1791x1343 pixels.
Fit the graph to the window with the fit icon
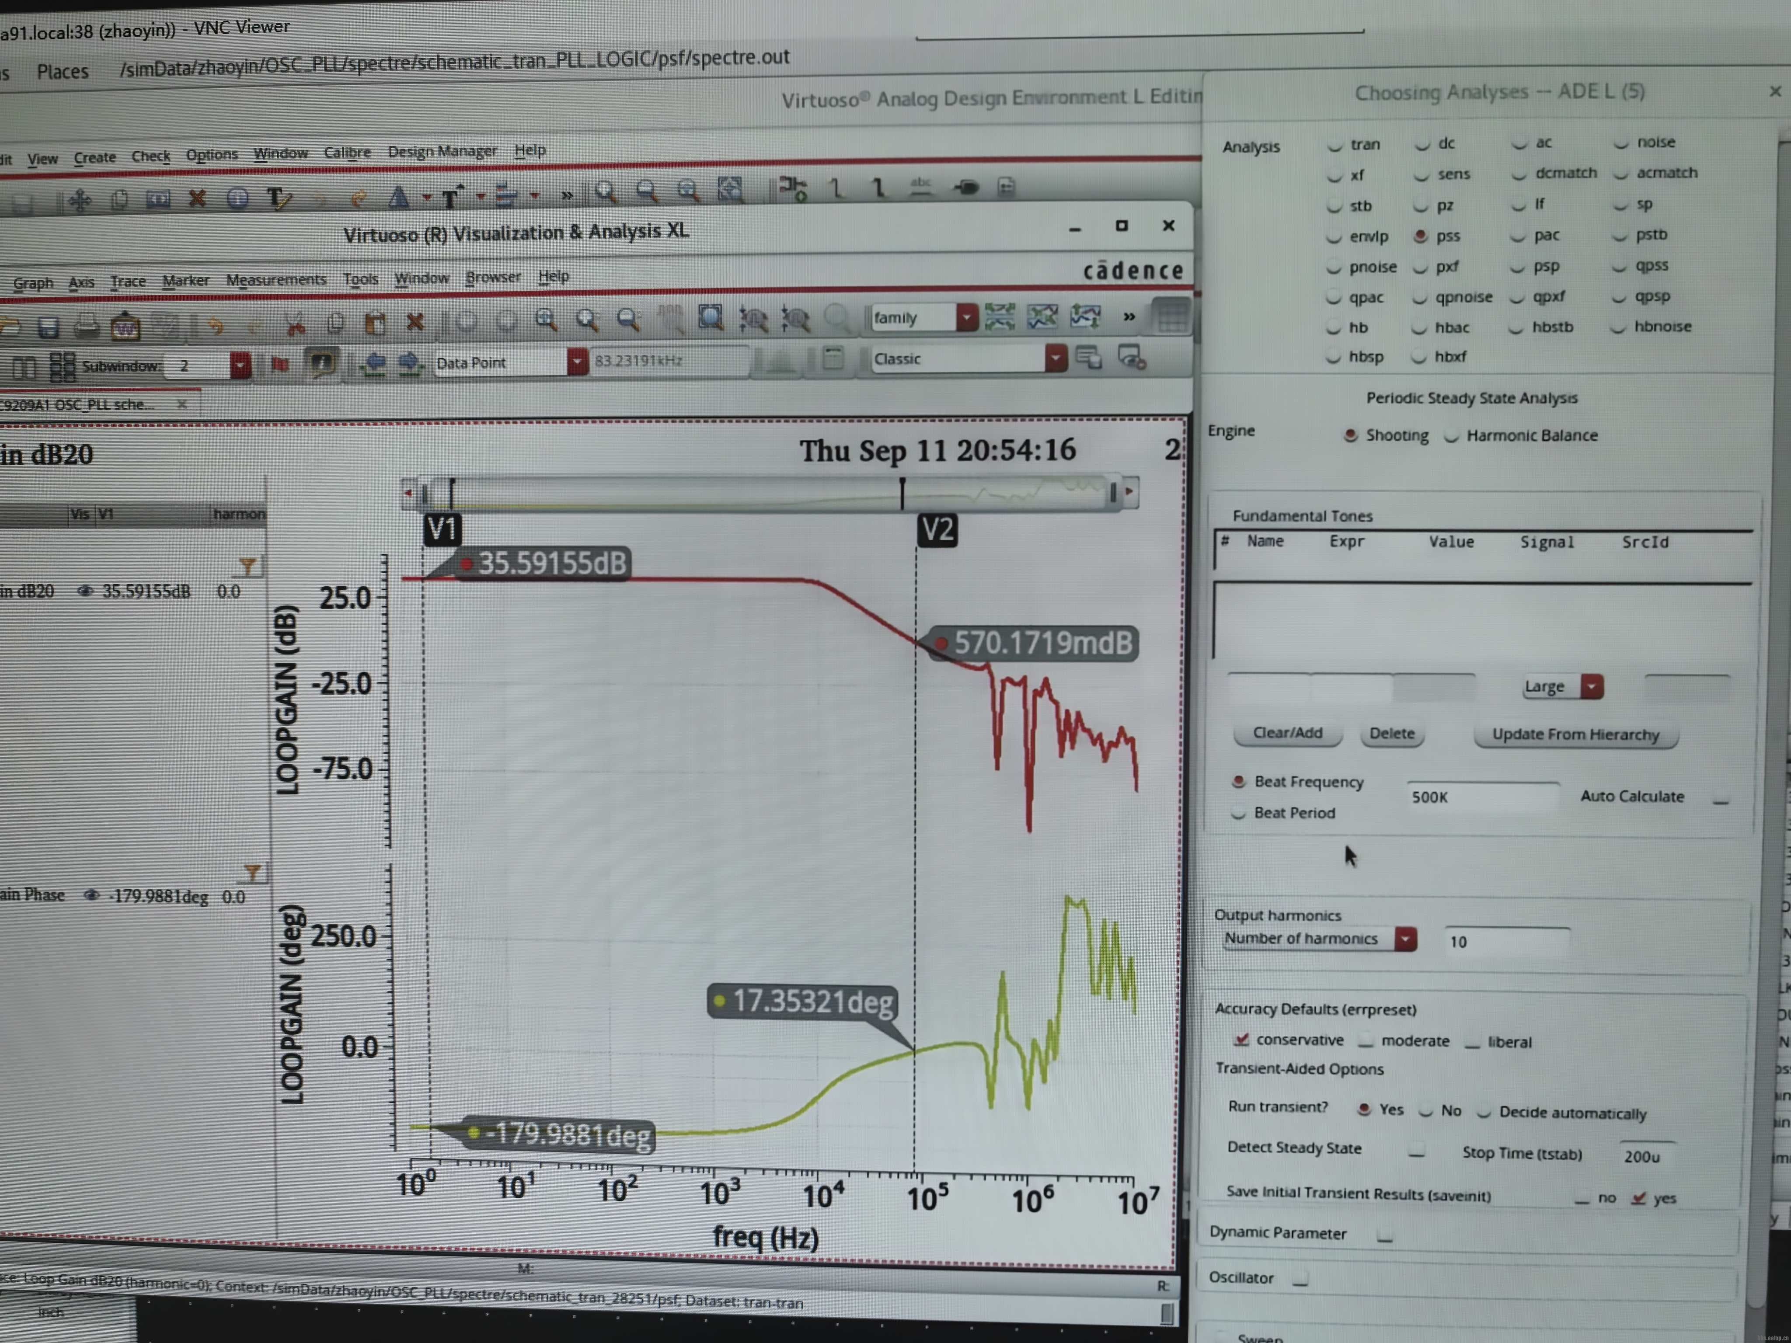pos(710,318)
